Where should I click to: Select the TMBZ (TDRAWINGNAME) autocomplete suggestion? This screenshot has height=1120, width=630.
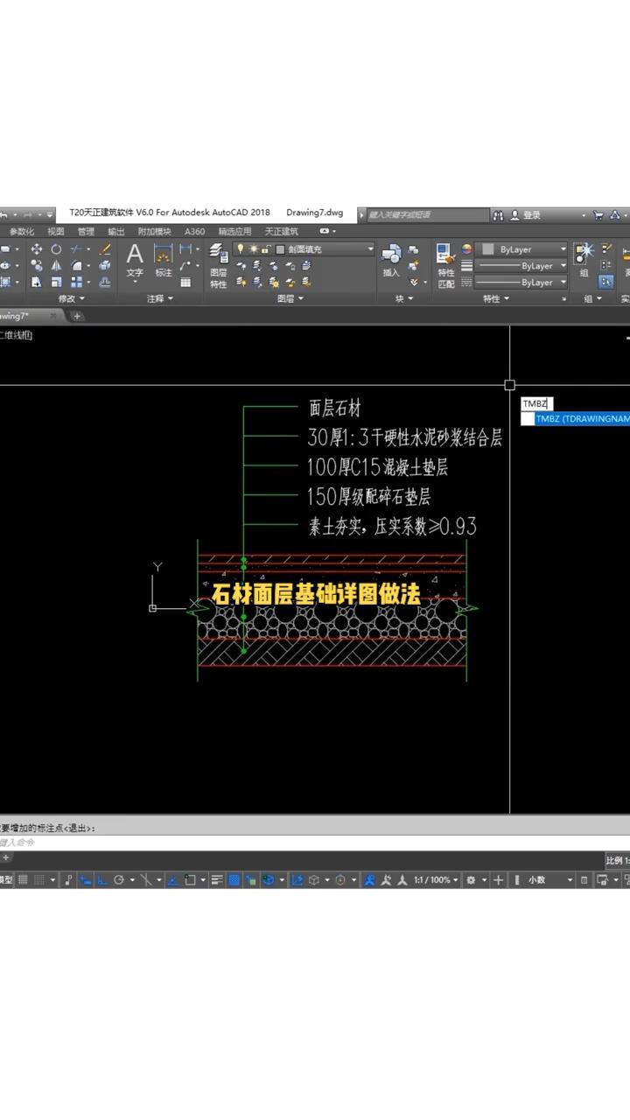(582, 419)
